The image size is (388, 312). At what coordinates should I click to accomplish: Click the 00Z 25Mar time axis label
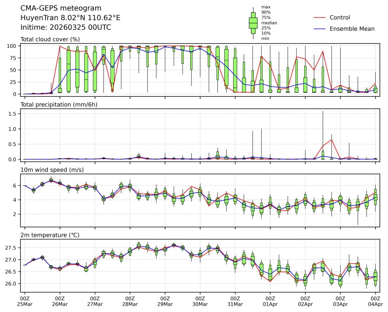coord(25,301)
